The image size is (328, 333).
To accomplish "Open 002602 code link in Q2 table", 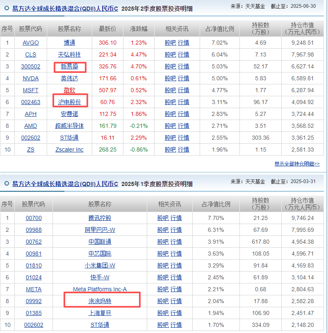I will [31, 138].
